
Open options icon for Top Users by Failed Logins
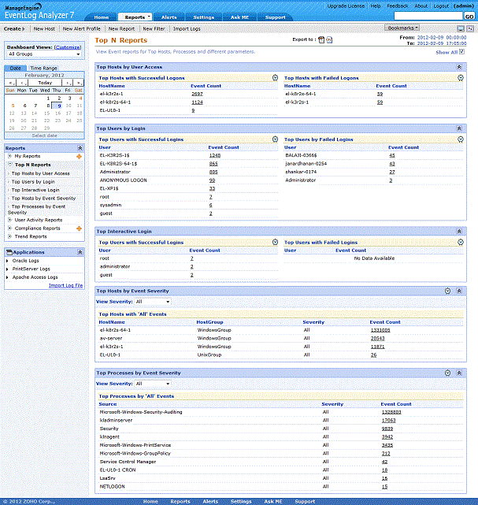coord(461,139)
